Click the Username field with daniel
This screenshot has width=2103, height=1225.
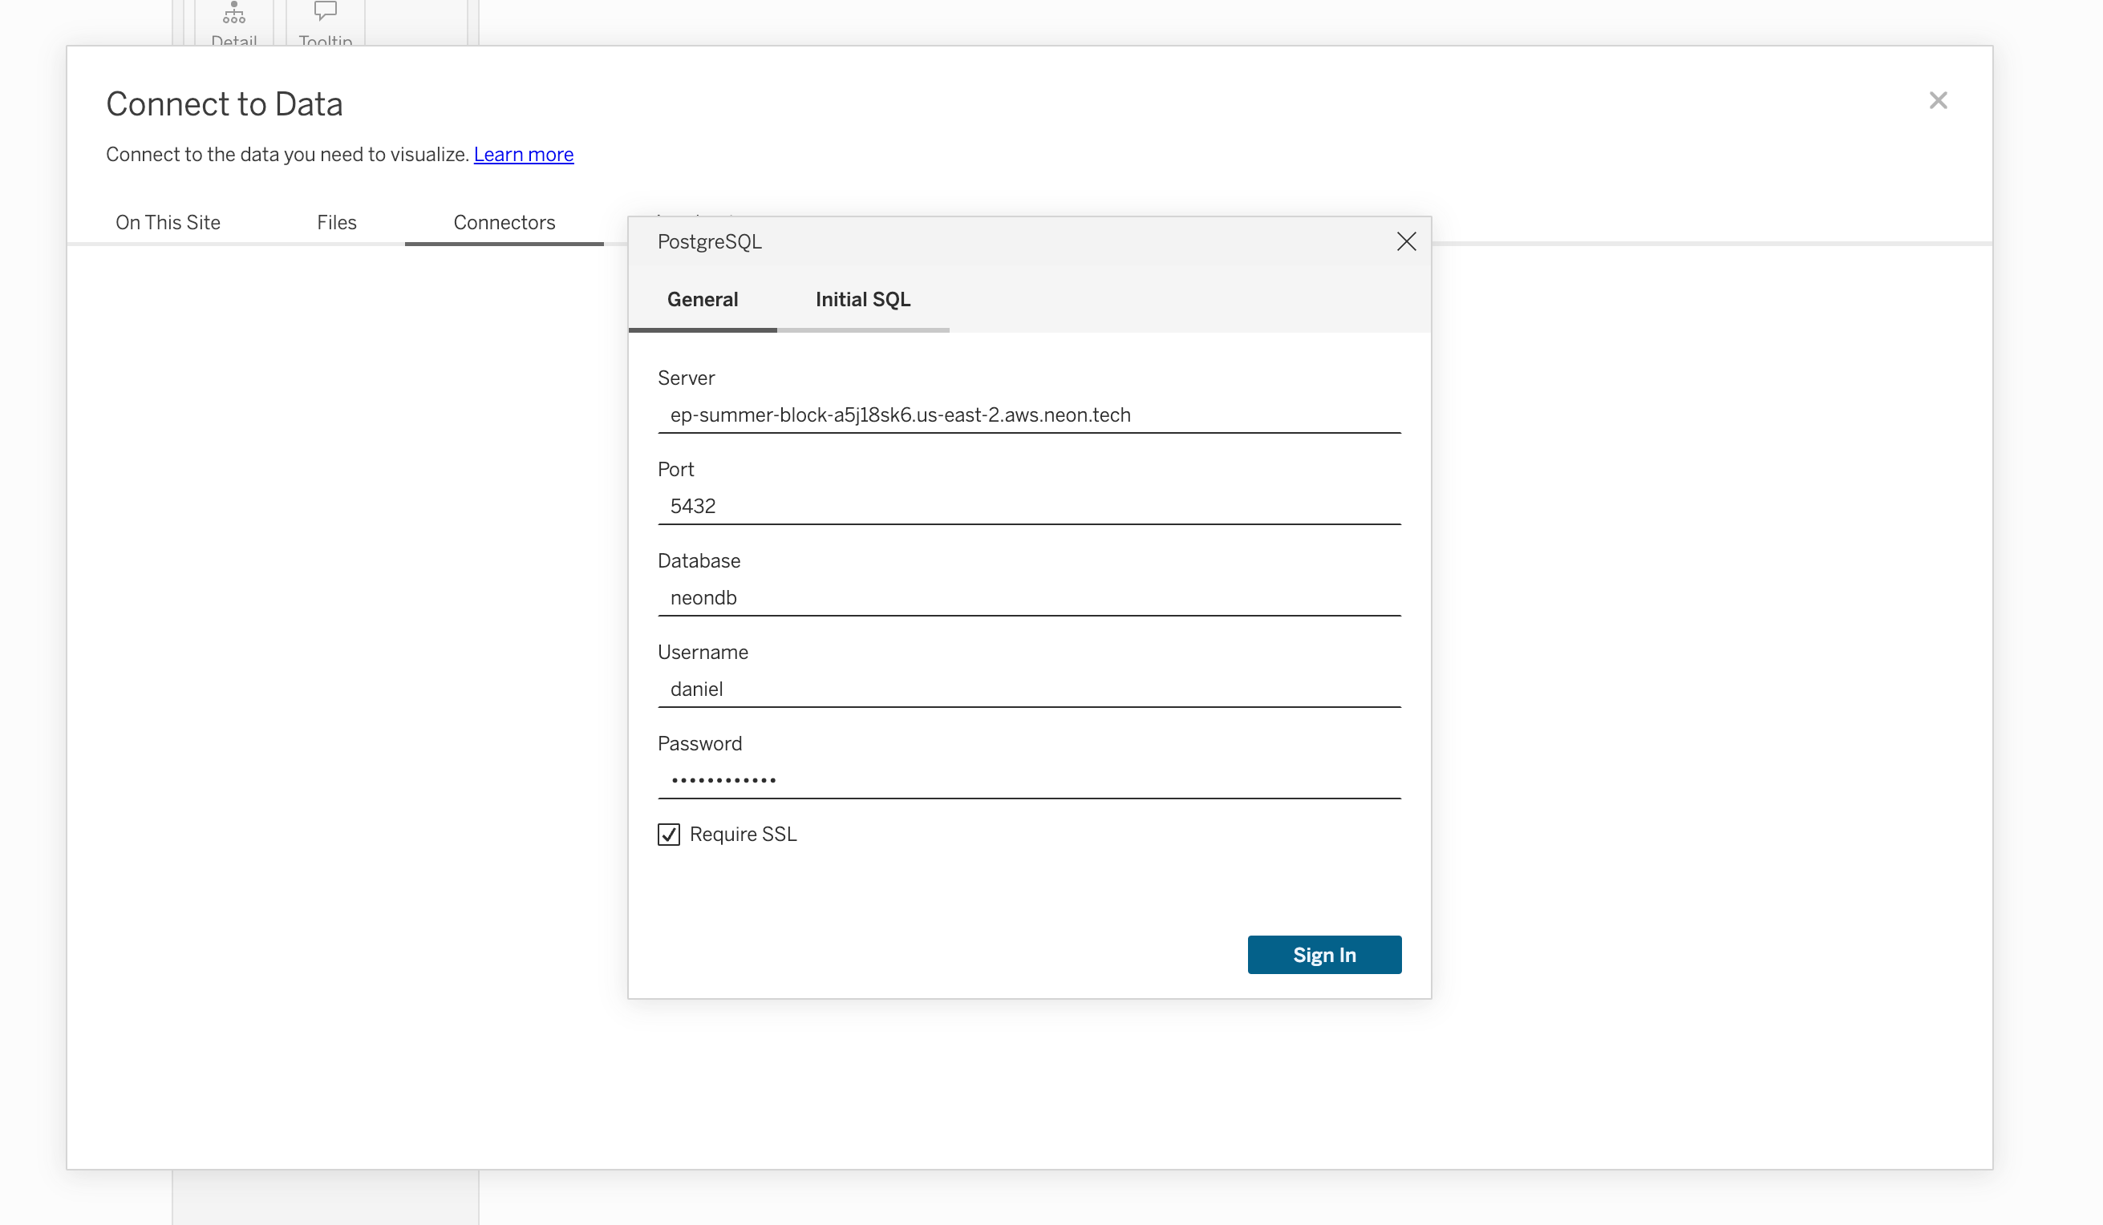click(x=1028, y=689)
